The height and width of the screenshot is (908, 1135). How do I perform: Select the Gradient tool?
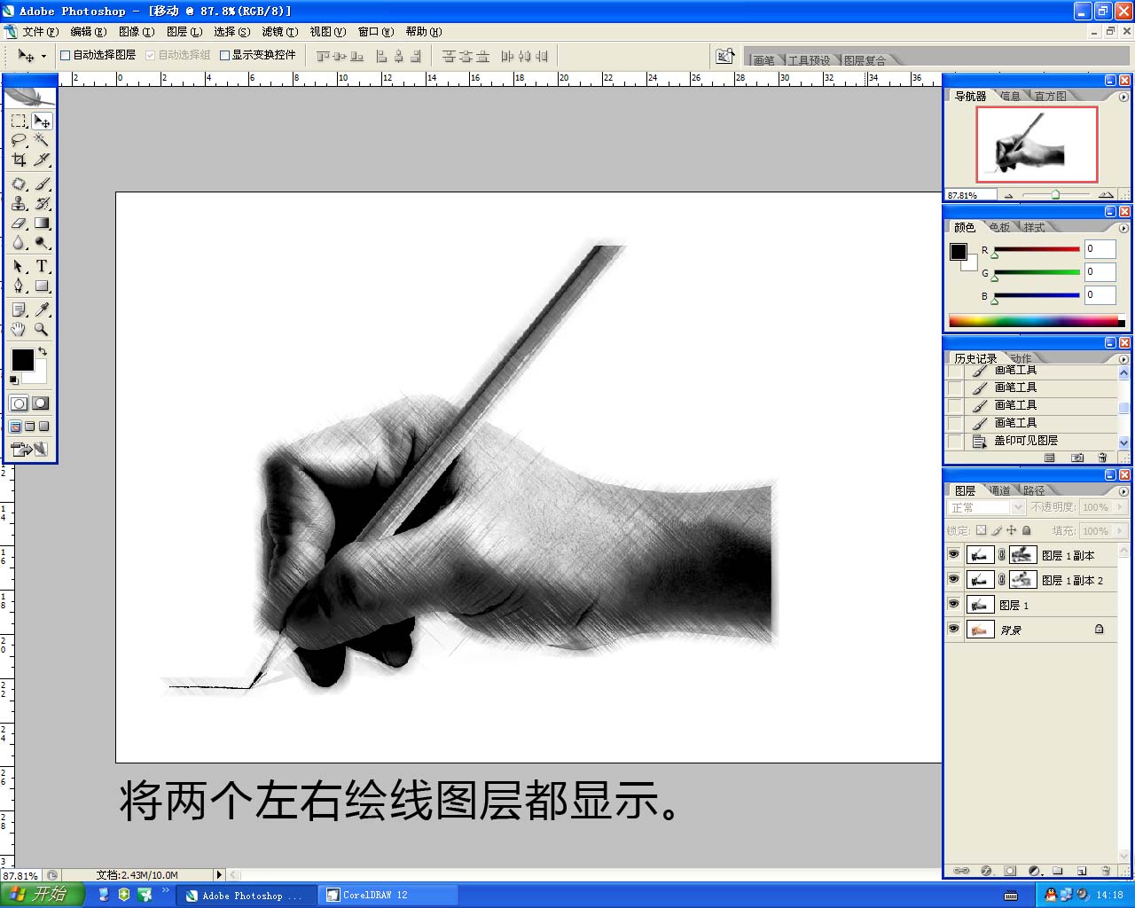point(42,223)
